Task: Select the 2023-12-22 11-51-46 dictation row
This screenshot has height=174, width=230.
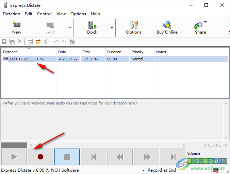Action: coord(26,59)
